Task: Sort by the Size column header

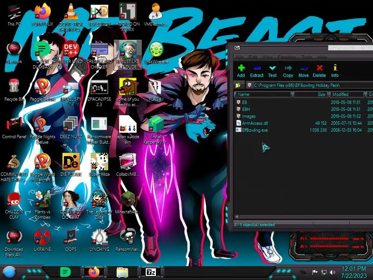Action: (310, 94)
